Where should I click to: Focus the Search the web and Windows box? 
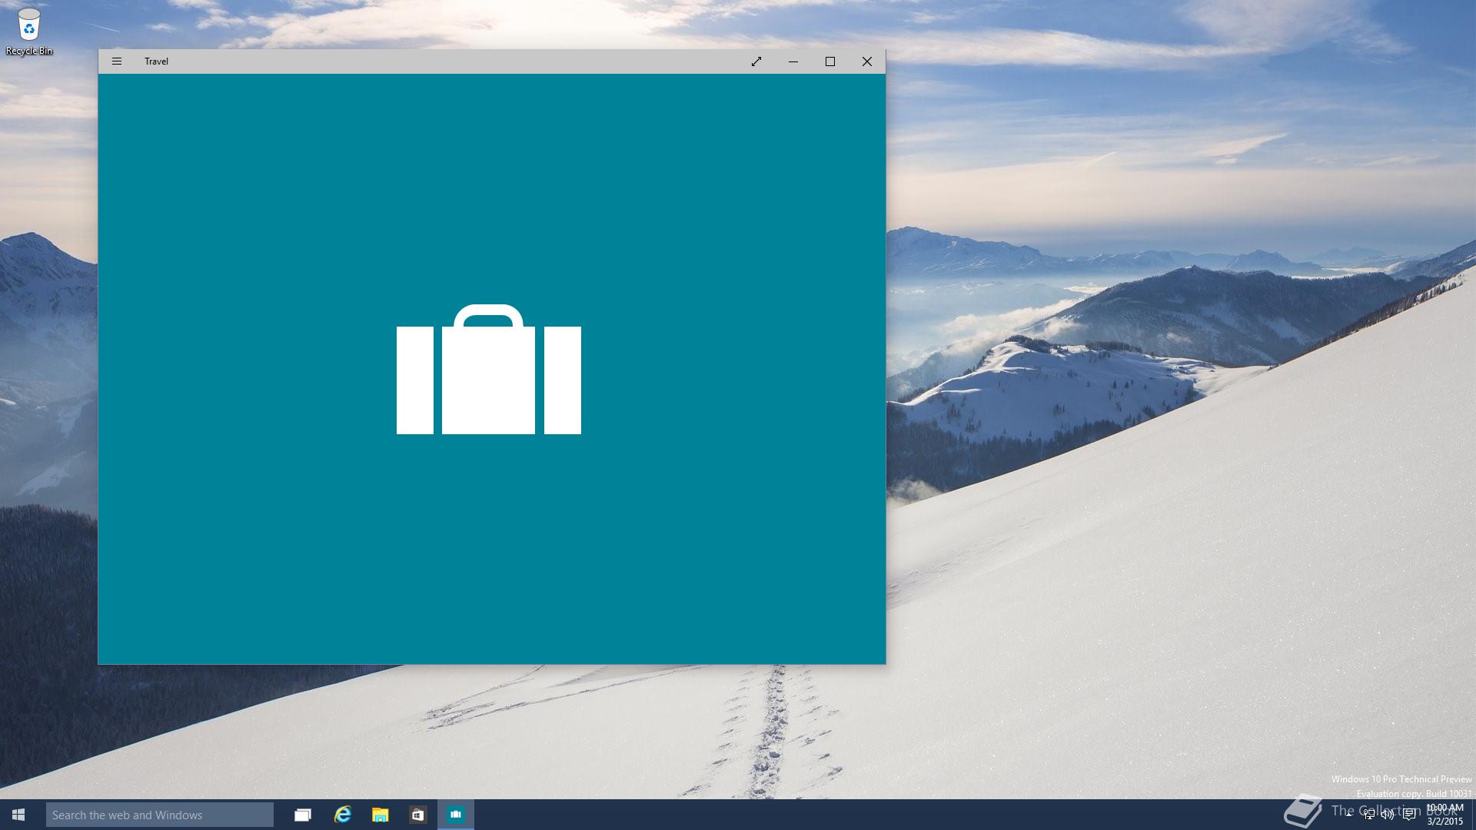click(160, 815)
